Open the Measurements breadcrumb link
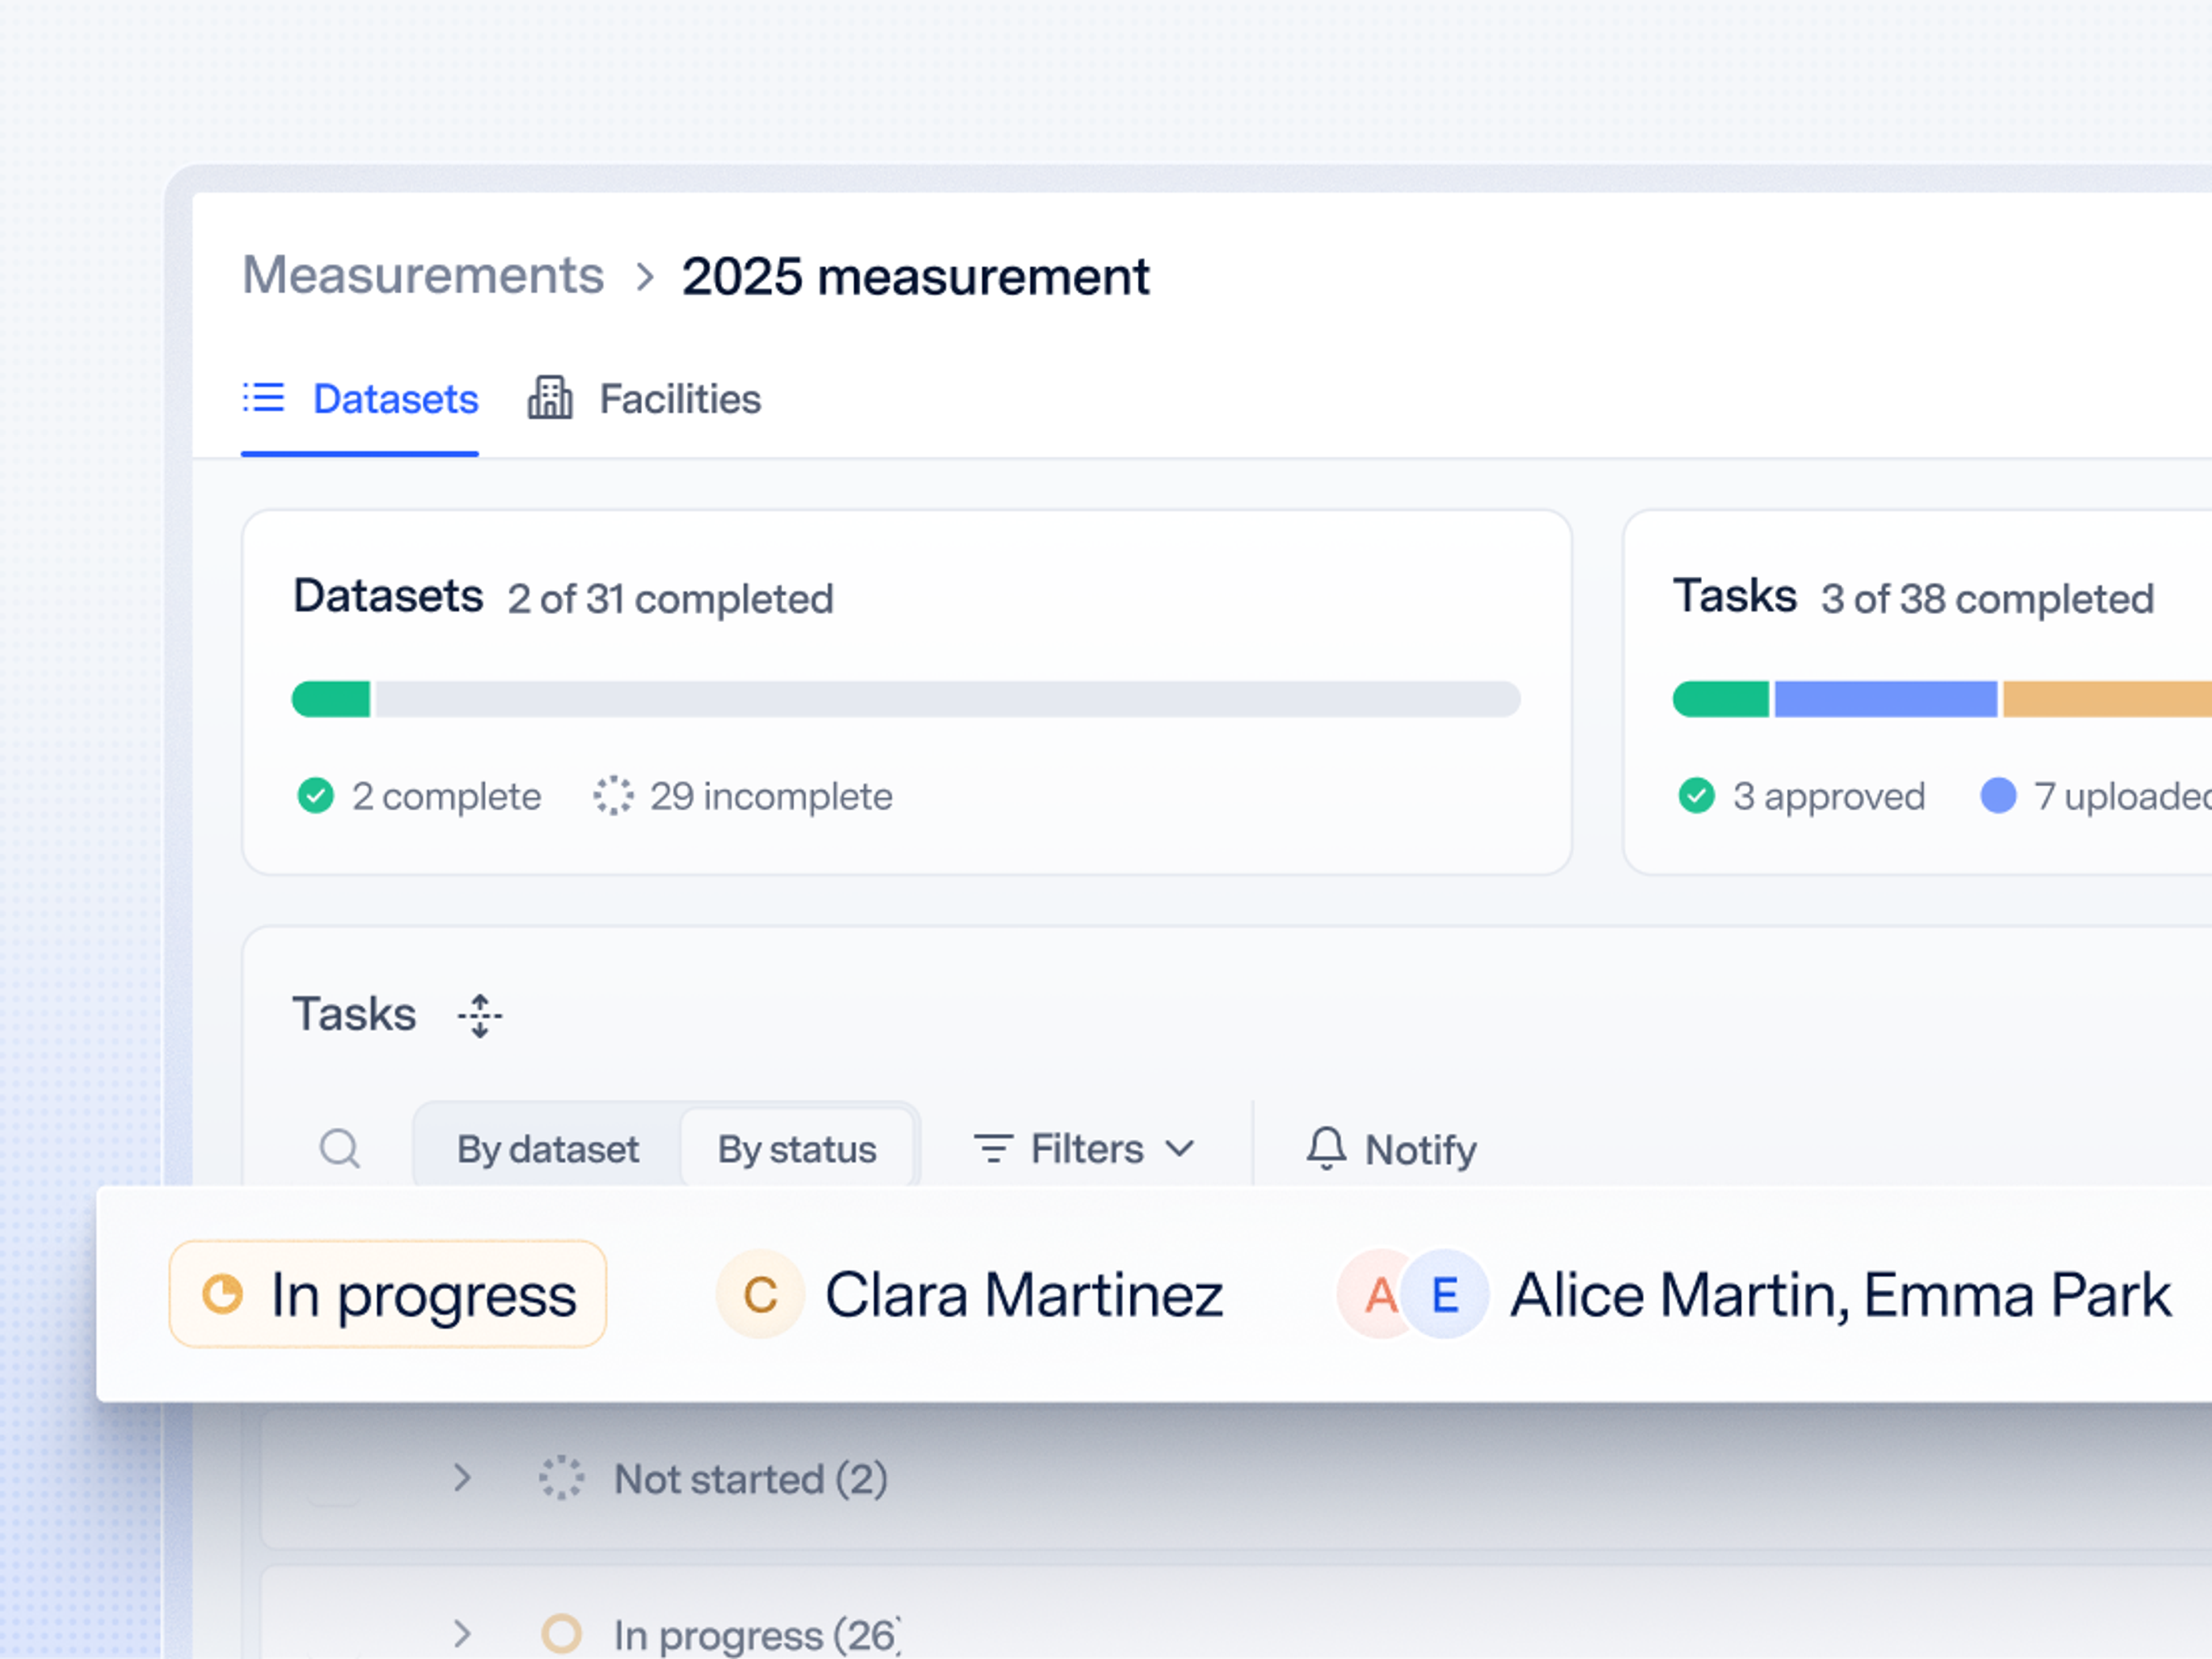2212x1659 pixels. [423, 275]
